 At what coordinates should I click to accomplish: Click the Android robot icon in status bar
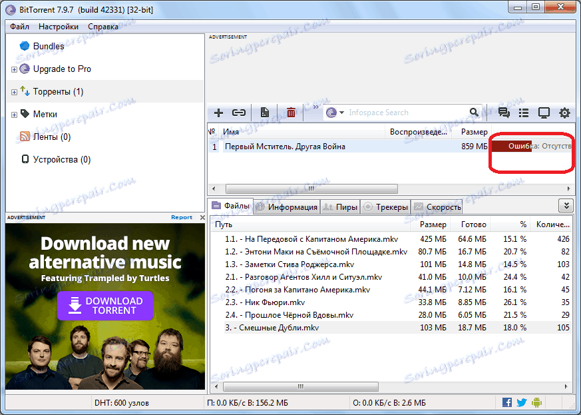click(x=536, y=402)
